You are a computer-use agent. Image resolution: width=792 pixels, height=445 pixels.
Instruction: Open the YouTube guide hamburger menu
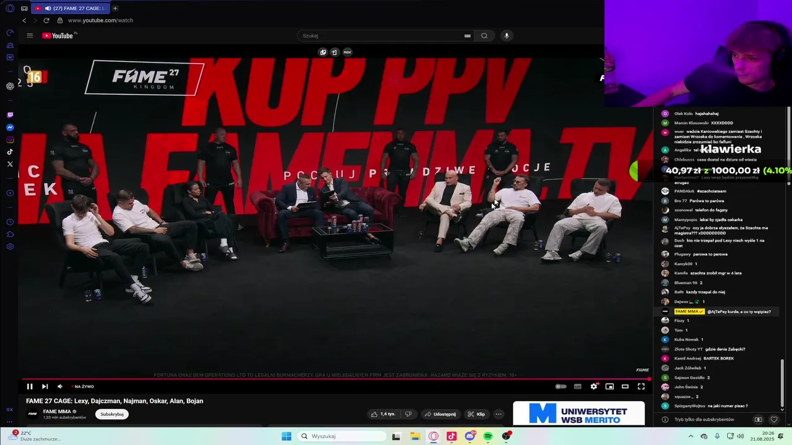30,35
